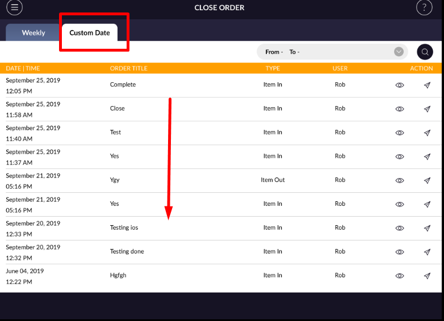
Task: View Testing done order via eye icon
Action: [400, 252]
